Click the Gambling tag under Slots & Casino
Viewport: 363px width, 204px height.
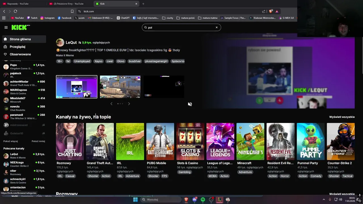[185, 172]
